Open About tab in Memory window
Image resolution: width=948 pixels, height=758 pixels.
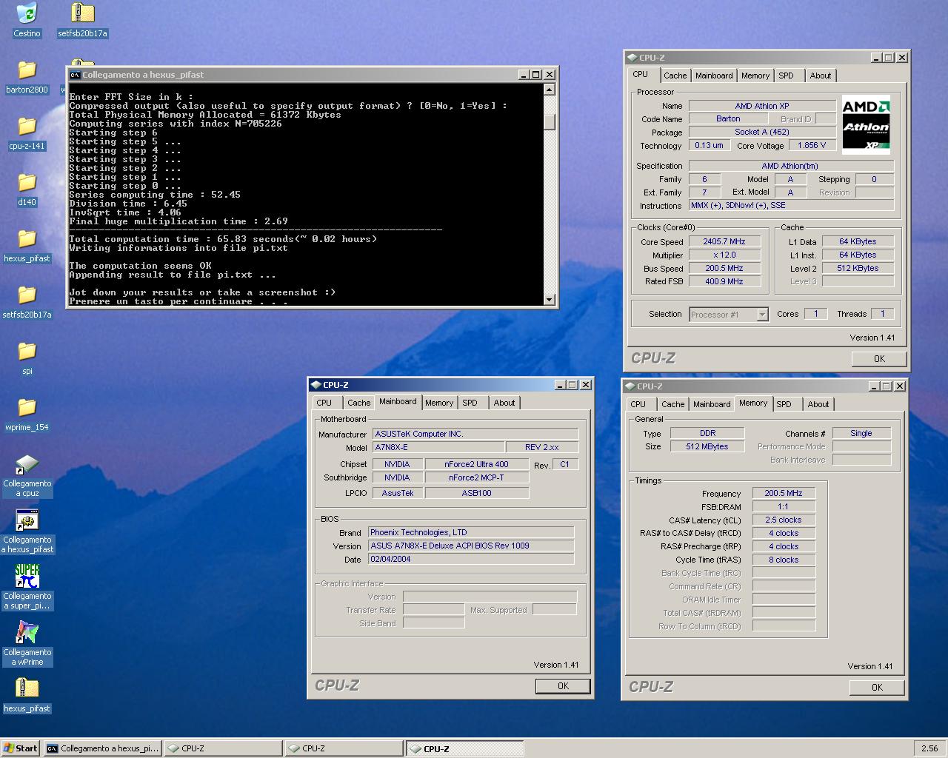818,404
